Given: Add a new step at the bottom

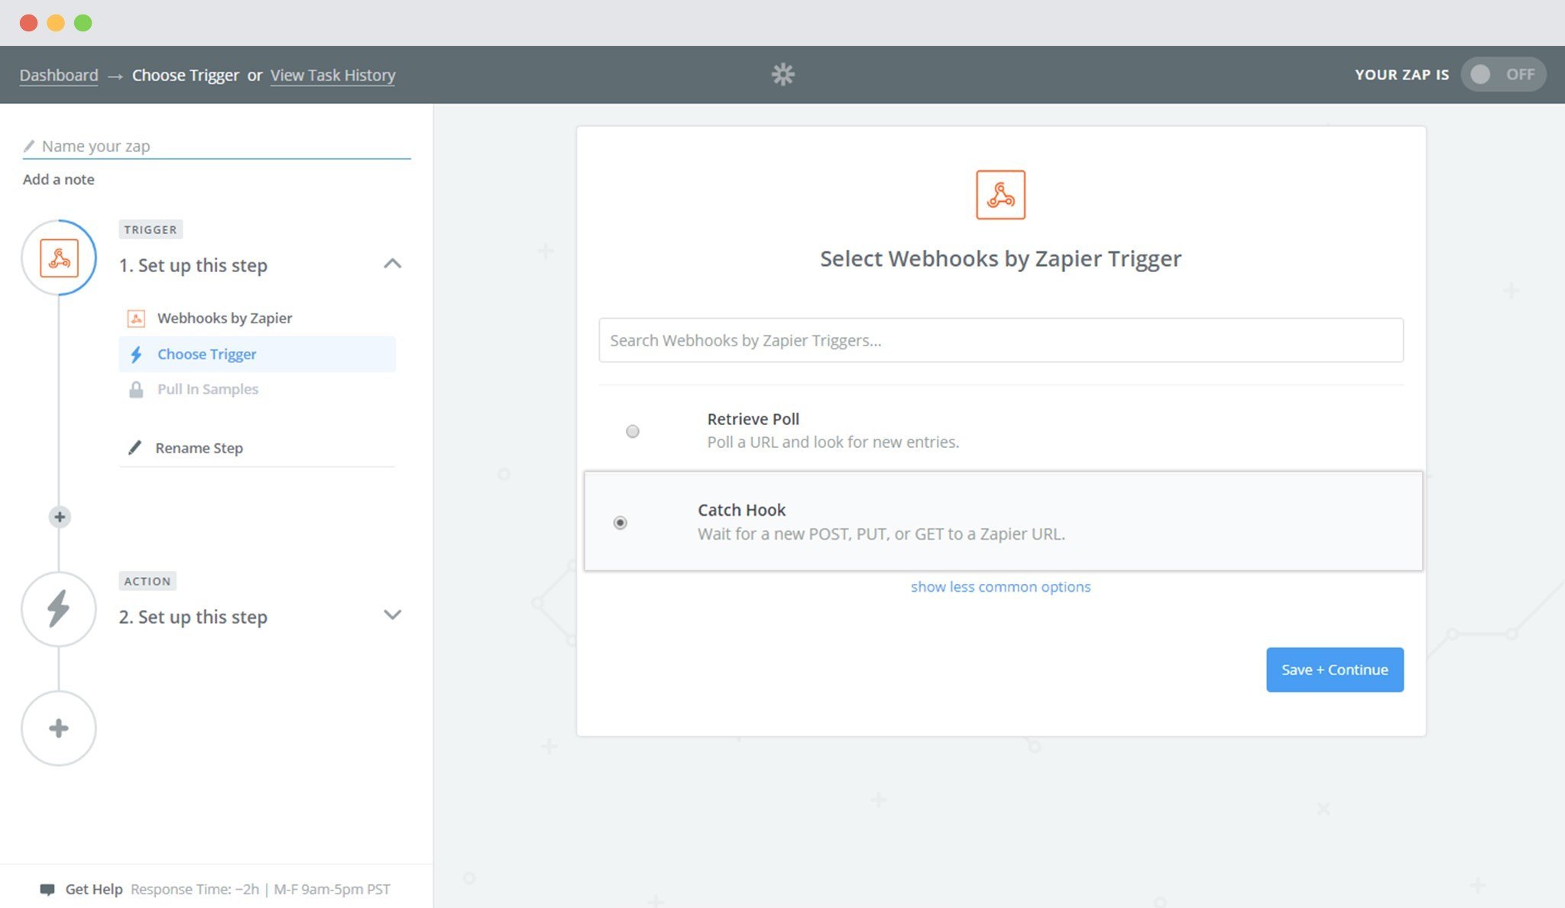Looking at the screenshot, I should 59,728.
